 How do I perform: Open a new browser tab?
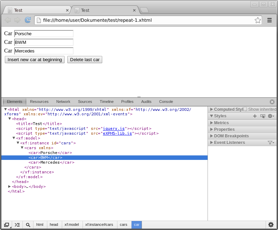click(x=144, y=10)
